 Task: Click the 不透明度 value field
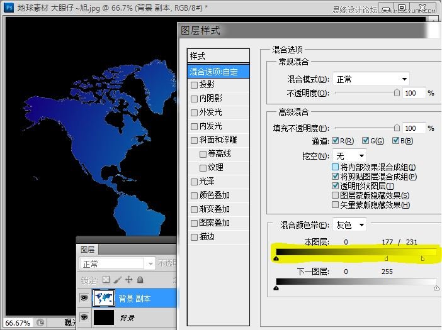point(414,93)
